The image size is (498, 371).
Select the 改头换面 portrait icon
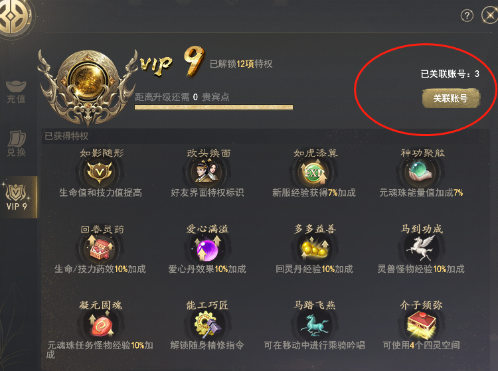207,171
